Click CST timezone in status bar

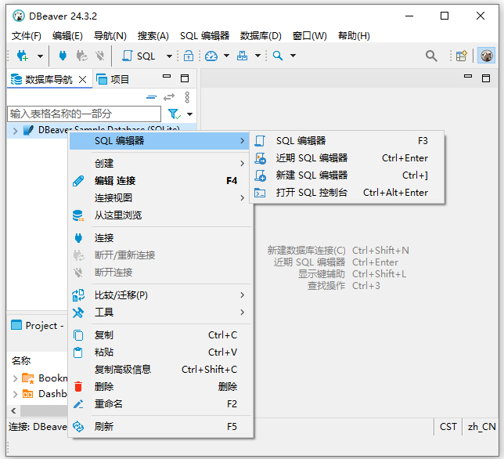(448, 427)
